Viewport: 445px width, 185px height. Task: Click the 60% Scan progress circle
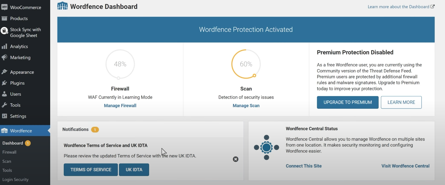click(246, 64)
